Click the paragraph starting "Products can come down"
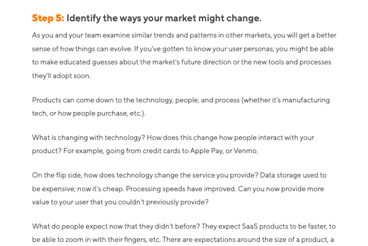 coord(181,107)
